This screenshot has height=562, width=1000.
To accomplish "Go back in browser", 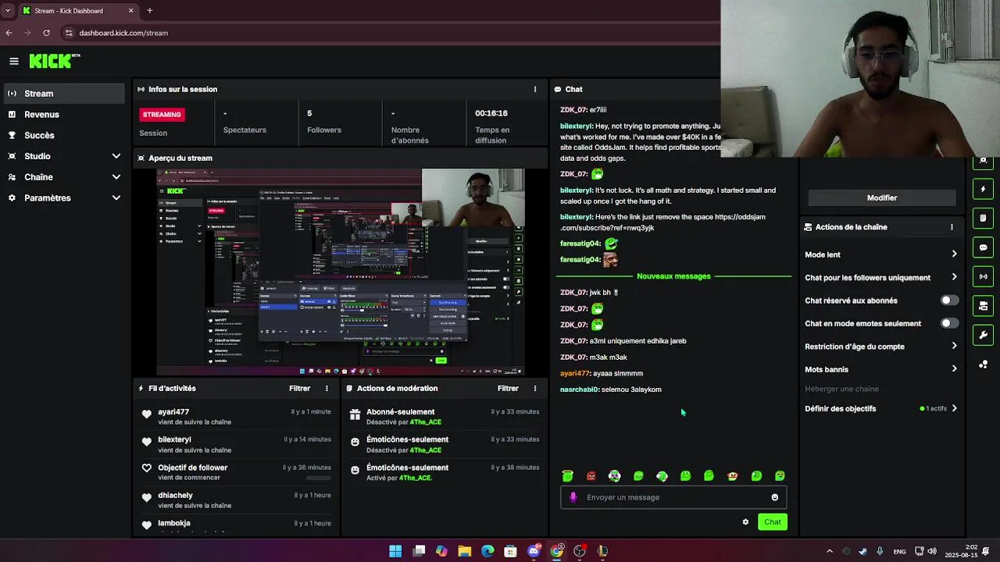I will tap(9, 33).
